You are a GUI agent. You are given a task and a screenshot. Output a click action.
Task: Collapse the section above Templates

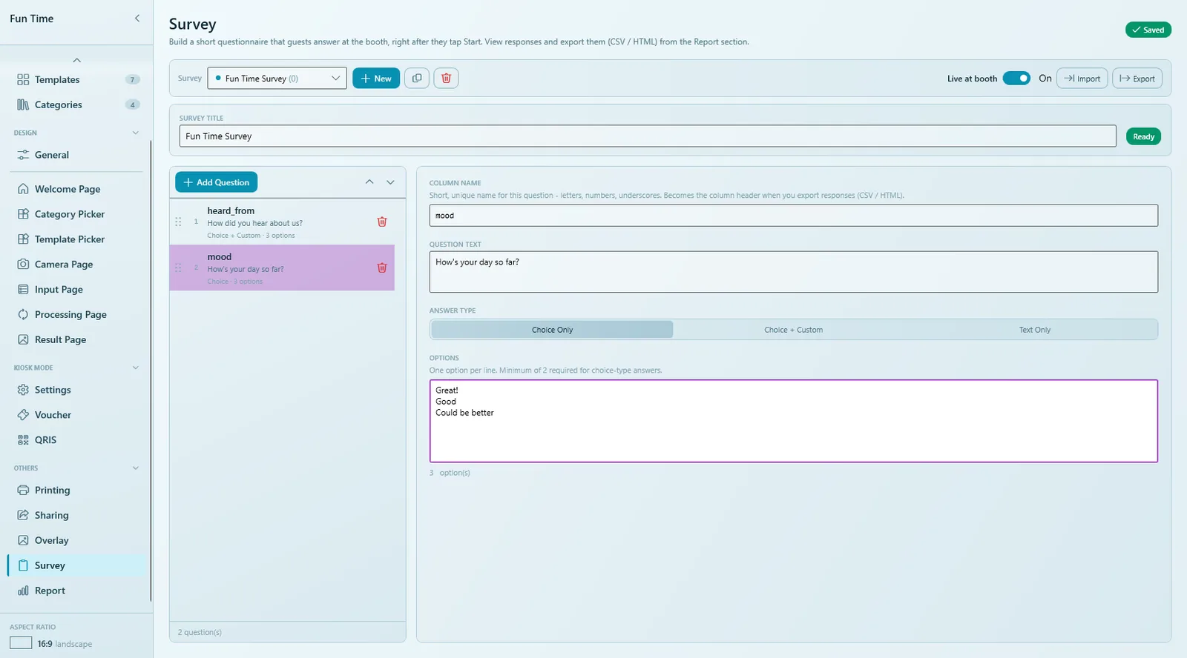77,60
